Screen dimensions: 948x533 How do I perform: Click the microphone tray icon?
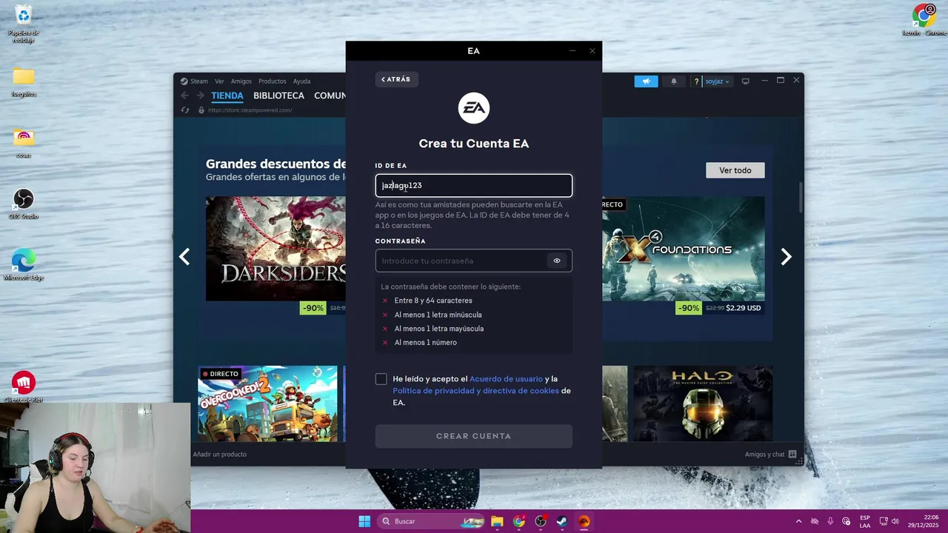pyautogui.click(x=830, y=521)
